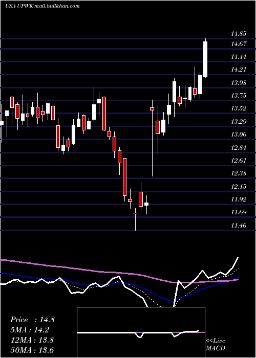Click the 12.84 price axis label
The image size is (256, 358).
point(239,147)
